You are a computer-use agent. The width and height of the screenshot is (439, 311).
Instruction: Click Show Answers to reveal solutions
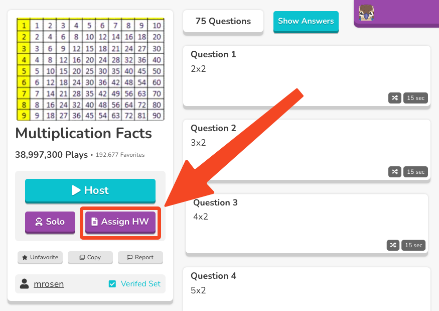306,21
